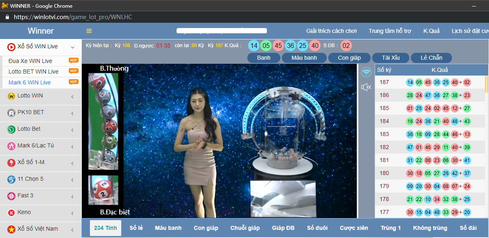
Task: Switch to the Màu banh bottom tab
Action: pyautogui.click(x=168, y=228)
